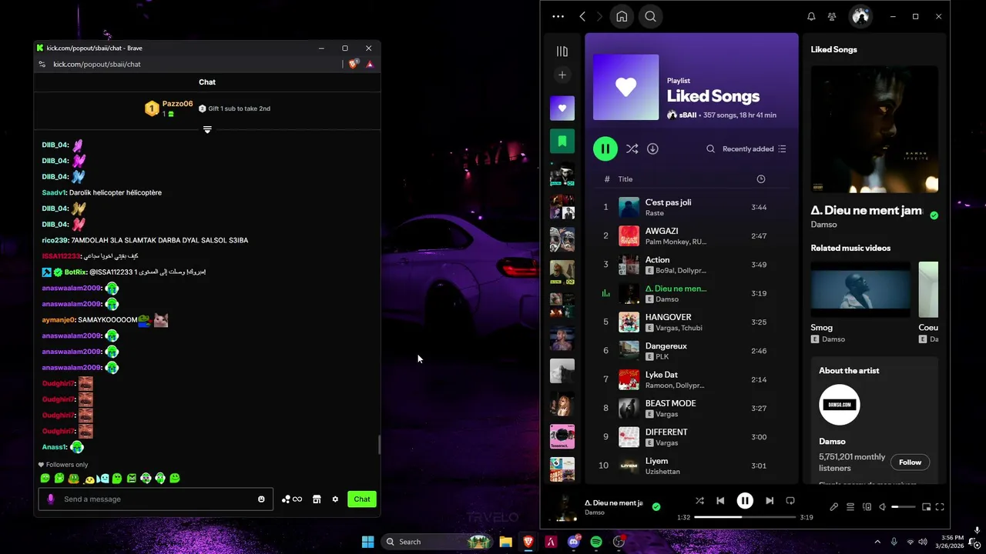The width and height of the screenshot is (986, 554).
Task: Open the Smog related music video thumbnail
Action: pyautogui.click(x=860, y=289)
